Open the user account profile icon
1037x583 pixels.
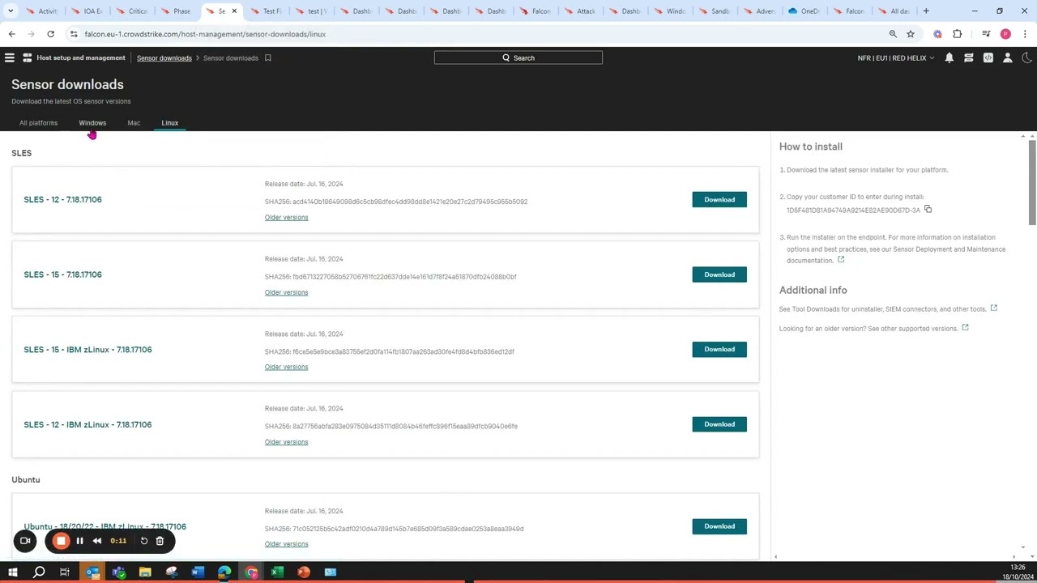[1007, 57]
